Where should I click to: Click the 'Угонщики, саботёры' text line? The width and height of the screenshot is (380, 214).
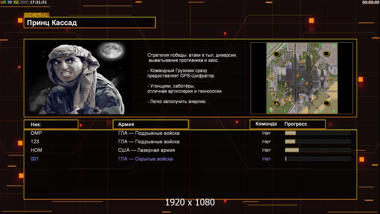pyautogui.click(x=171, y=86)
